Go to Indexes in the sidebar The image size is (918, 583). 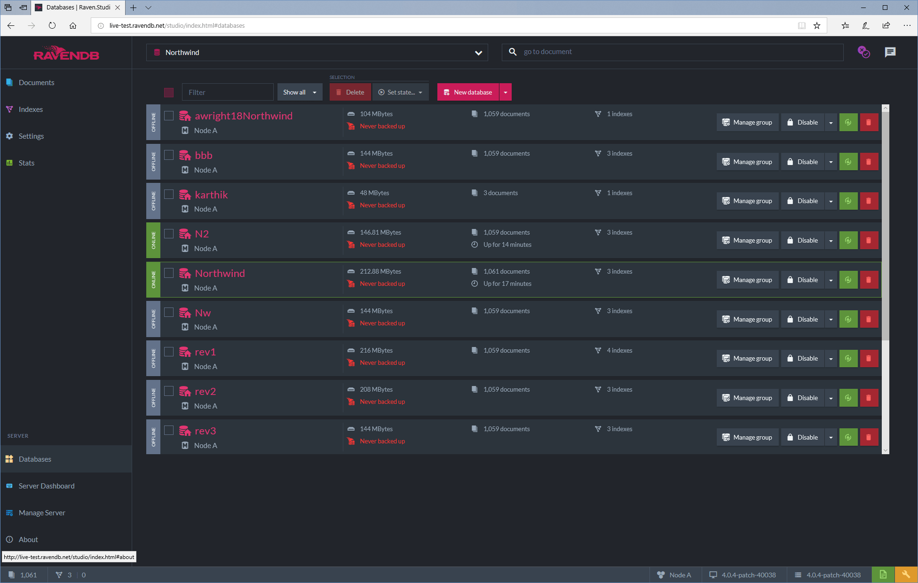click(31, 109)
